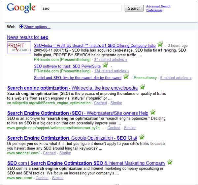Image resolution: width=198 pixels, height=185 pixels.
Task: Click the Search button
Action: click(134, 8)
